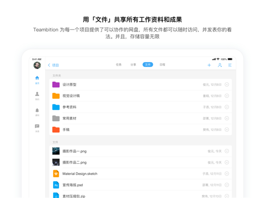Open the red 手稿 folder icon

[56, 130]
